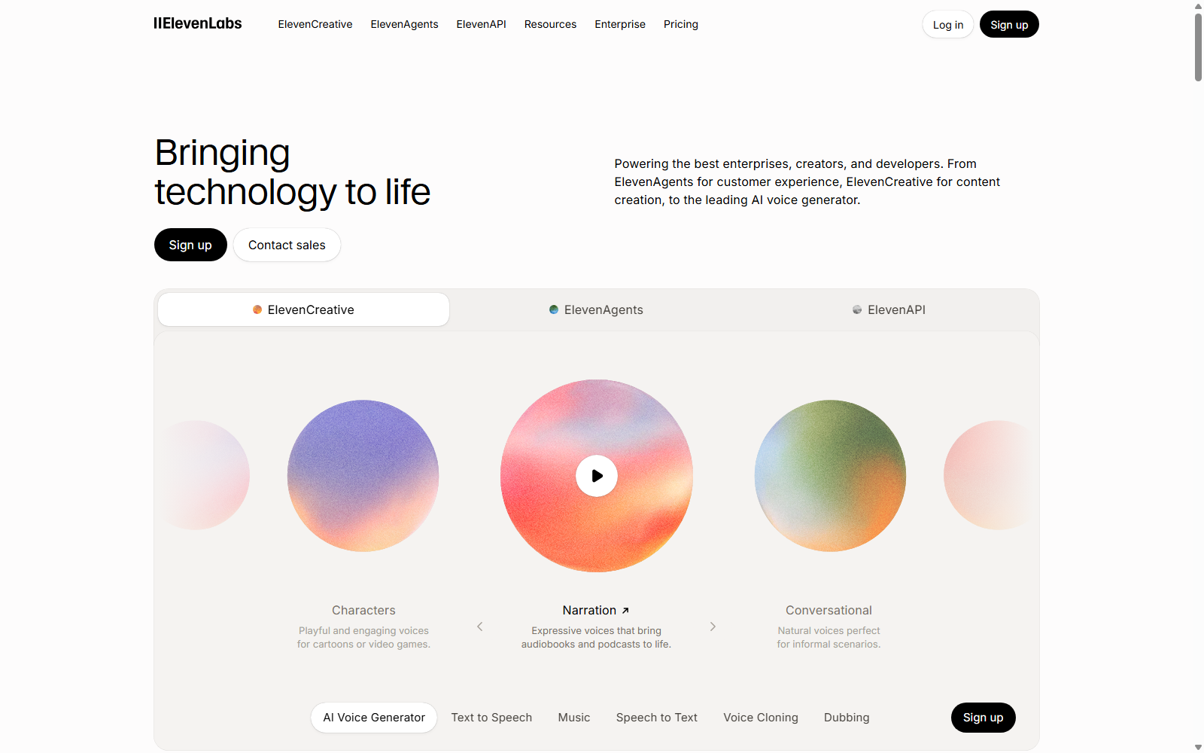Open the ElevenAgents nav menu
1204x753 pixels.
click(404, 24)
